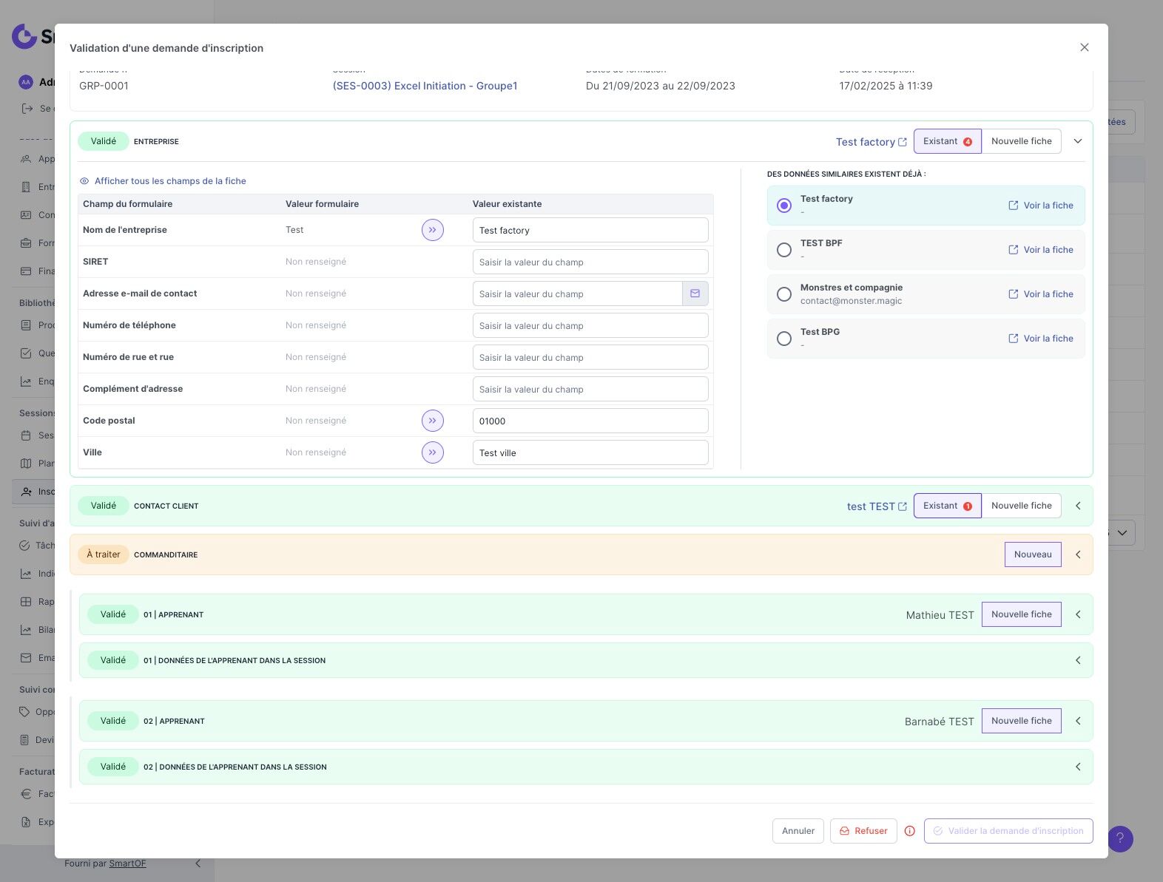Image resolution: width=1163 pixels, height=882 pixels.
Task: Select Monstres et compagnie radio option
Action: [x=784, y=294]
